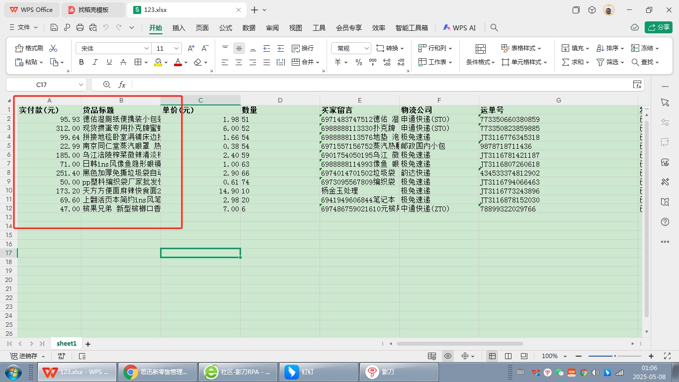
Task: Open the insert function fx icon
Action: point(122,85)
